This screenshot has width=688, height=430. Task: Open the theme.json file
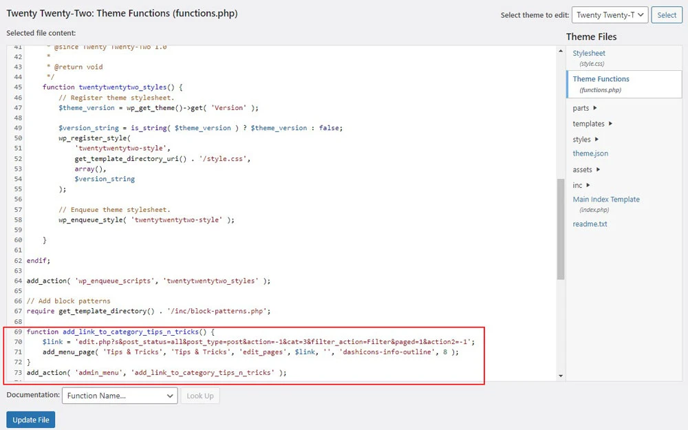click(590, 153)
